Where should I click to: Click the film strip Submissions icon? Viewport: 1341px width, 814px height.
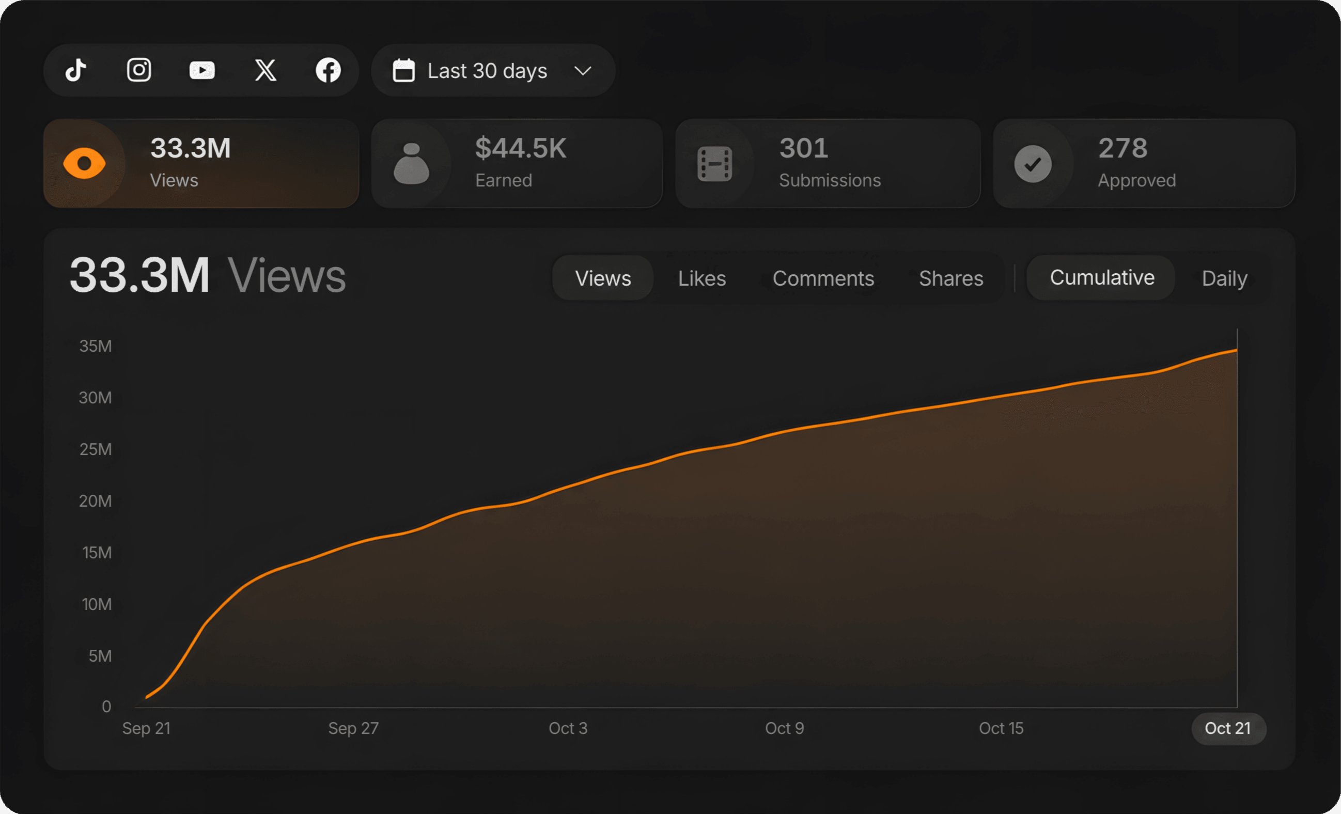[714, 164]
